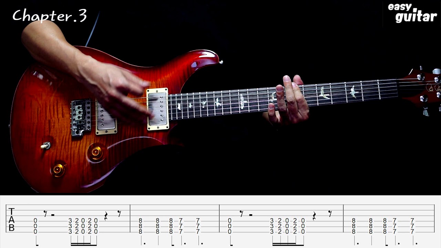Click the easy guitar logo
The width and height of the screenshot is (441, 248).
click(x=412, y=13)
